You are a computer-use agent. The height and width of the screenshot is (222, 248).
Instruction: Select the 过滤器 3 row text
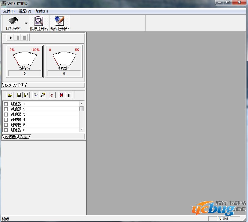pyautogui.click(x=18, y=114)
